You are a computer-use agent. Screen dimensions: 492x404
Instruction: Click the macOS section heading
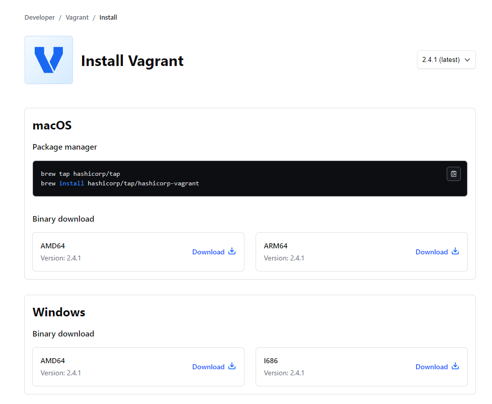point(52,125)
